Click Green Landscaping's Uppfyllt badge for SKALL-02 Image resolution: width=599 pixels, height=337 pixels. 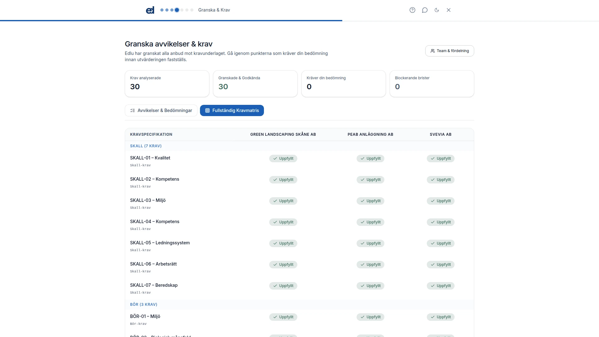tap(283, 180)
